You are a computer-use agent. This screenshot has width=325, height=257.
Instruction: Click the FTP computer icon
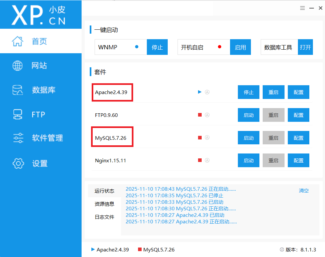coord(18,114)
